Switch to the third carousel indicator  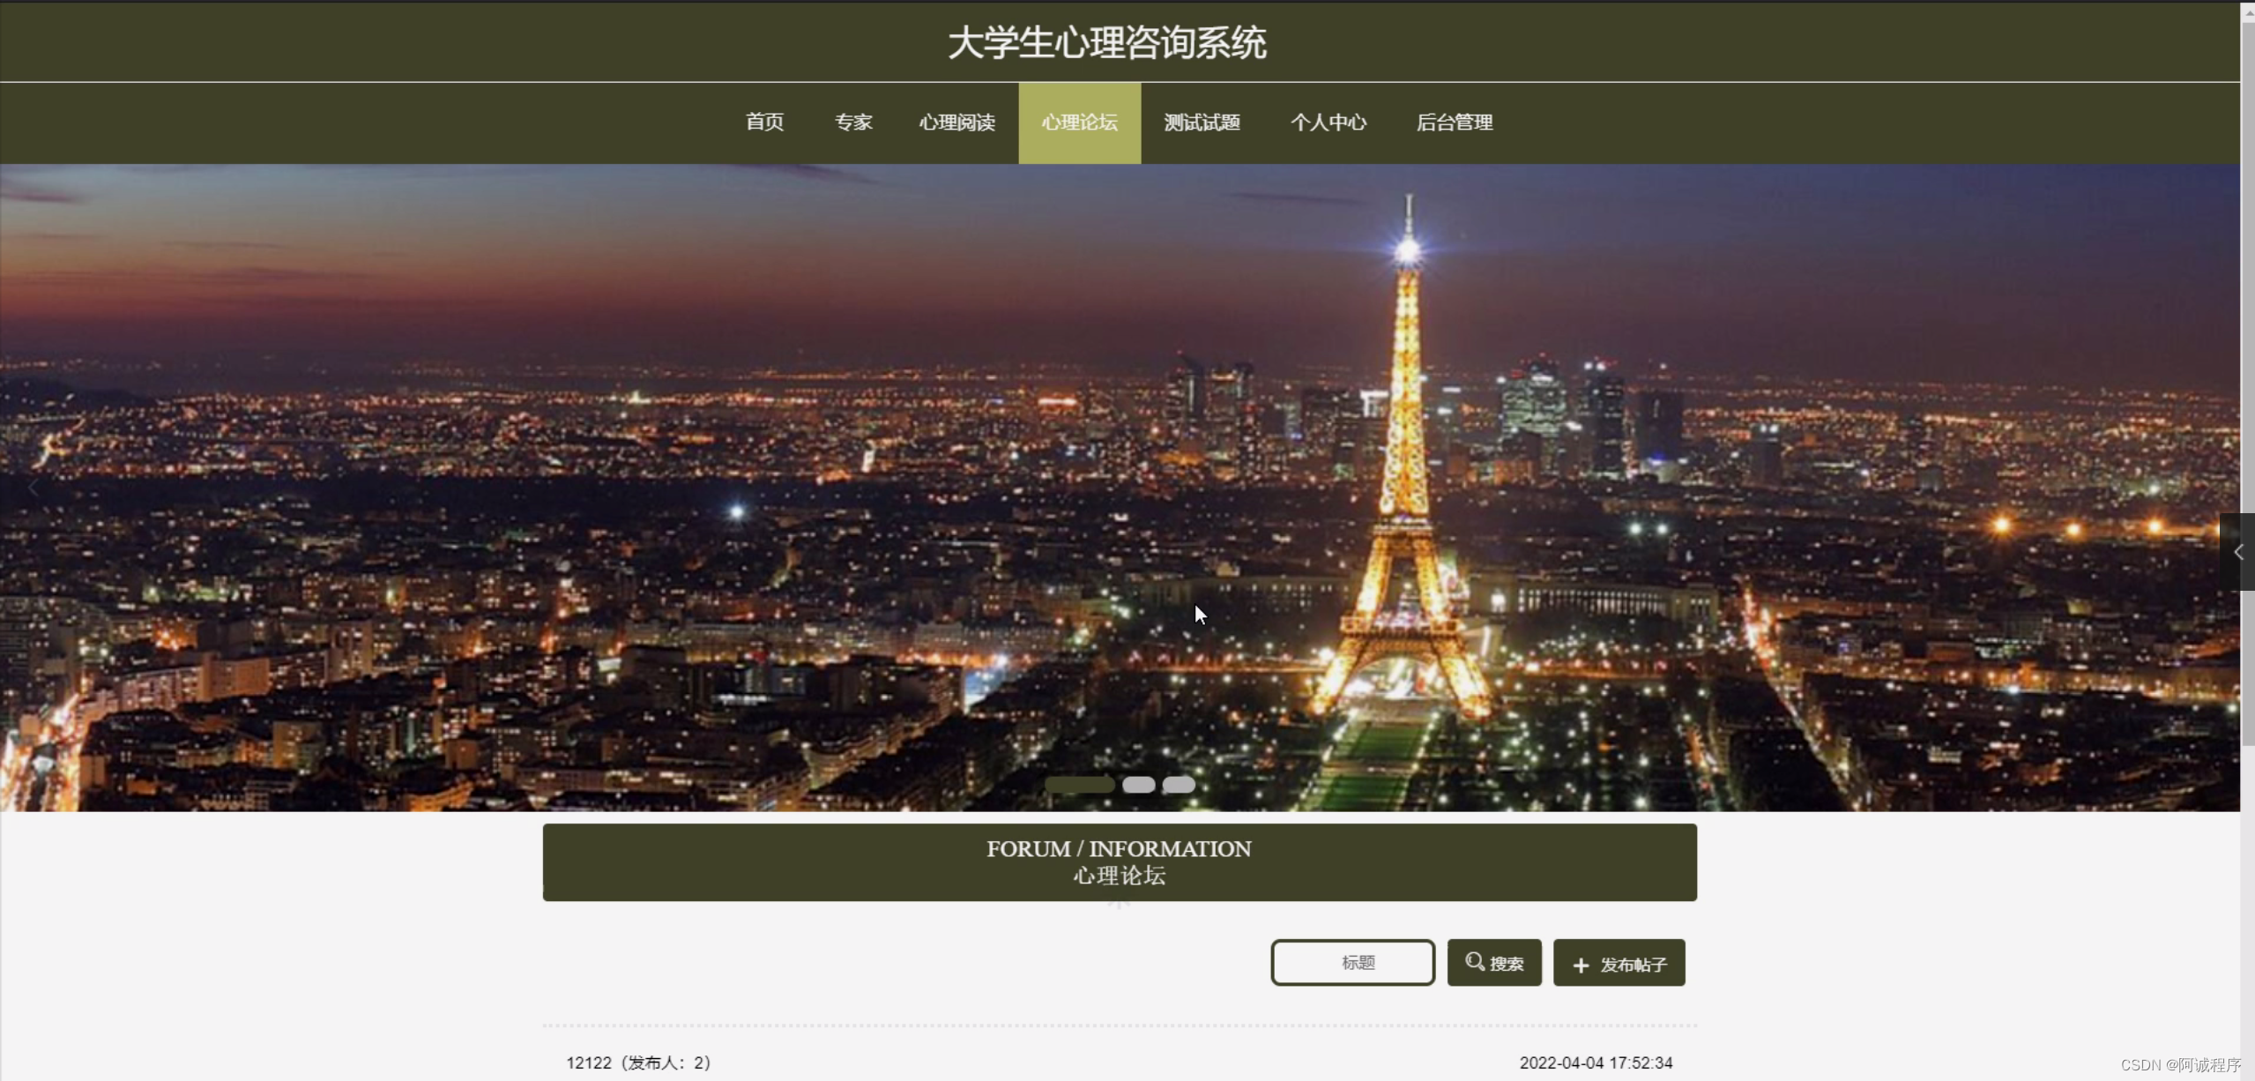[x=1179, y=784]
